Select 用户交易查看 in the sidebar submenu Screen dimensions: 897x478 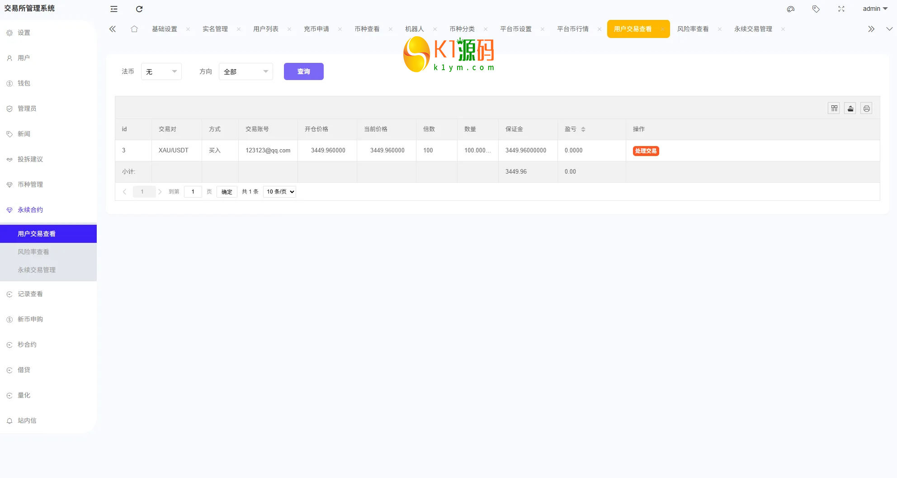click(48, 234)
